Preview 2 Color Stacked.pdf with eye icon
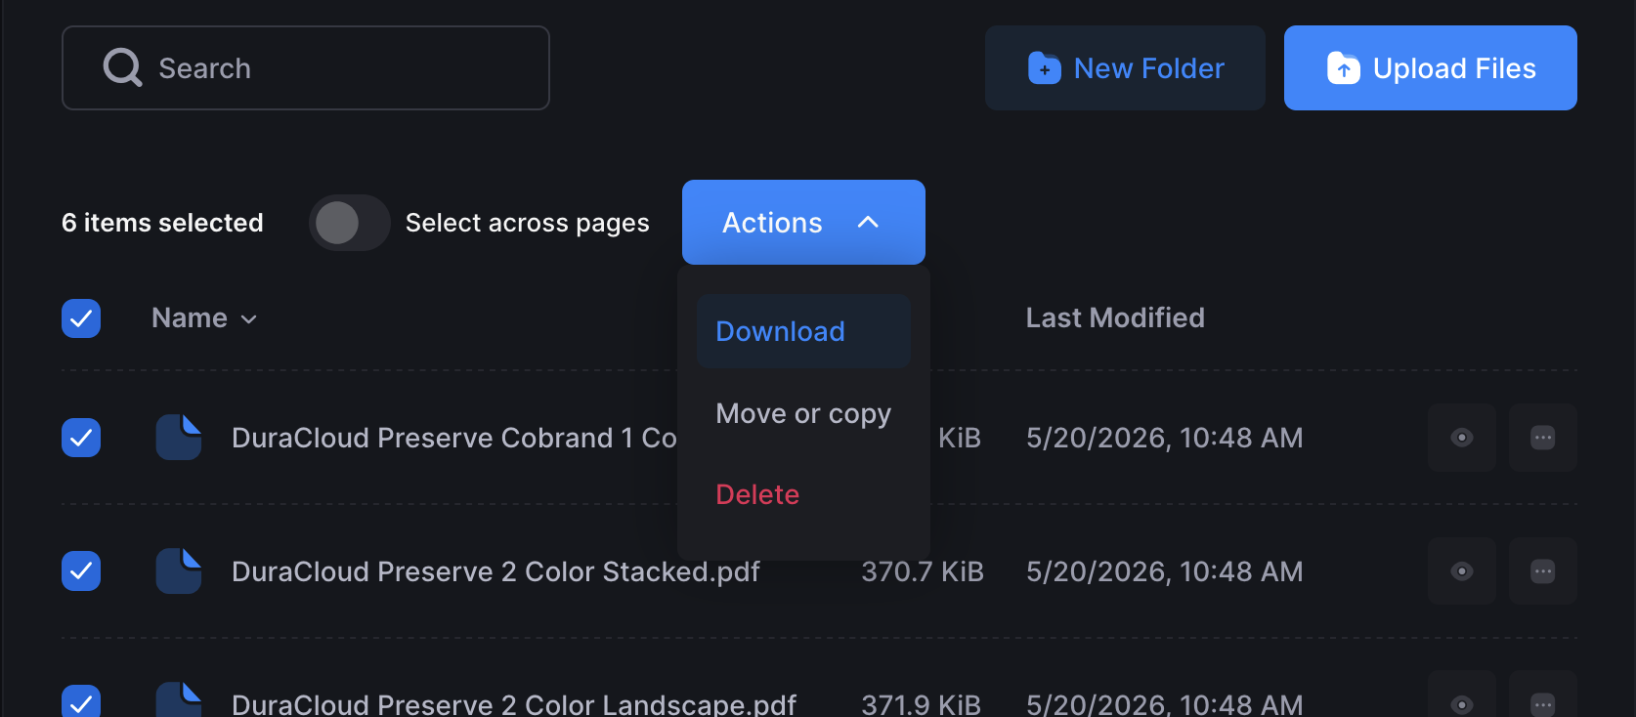 click(1462, 571)
